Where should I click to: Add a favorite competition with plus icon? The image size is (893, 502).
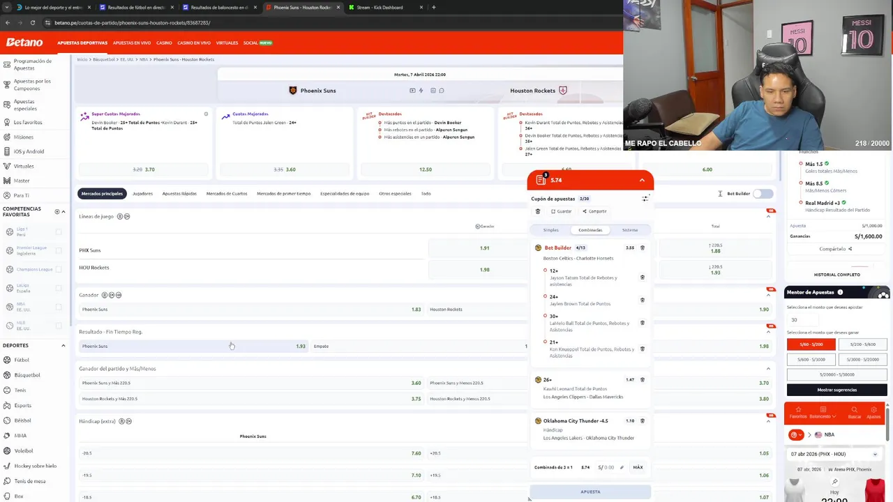(57, 211)
